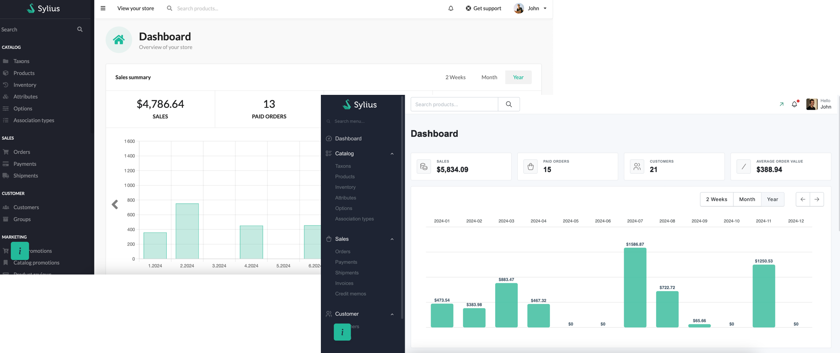Switch new chart to Year
This screenshot has height=353, width=840.
point(773,199)
